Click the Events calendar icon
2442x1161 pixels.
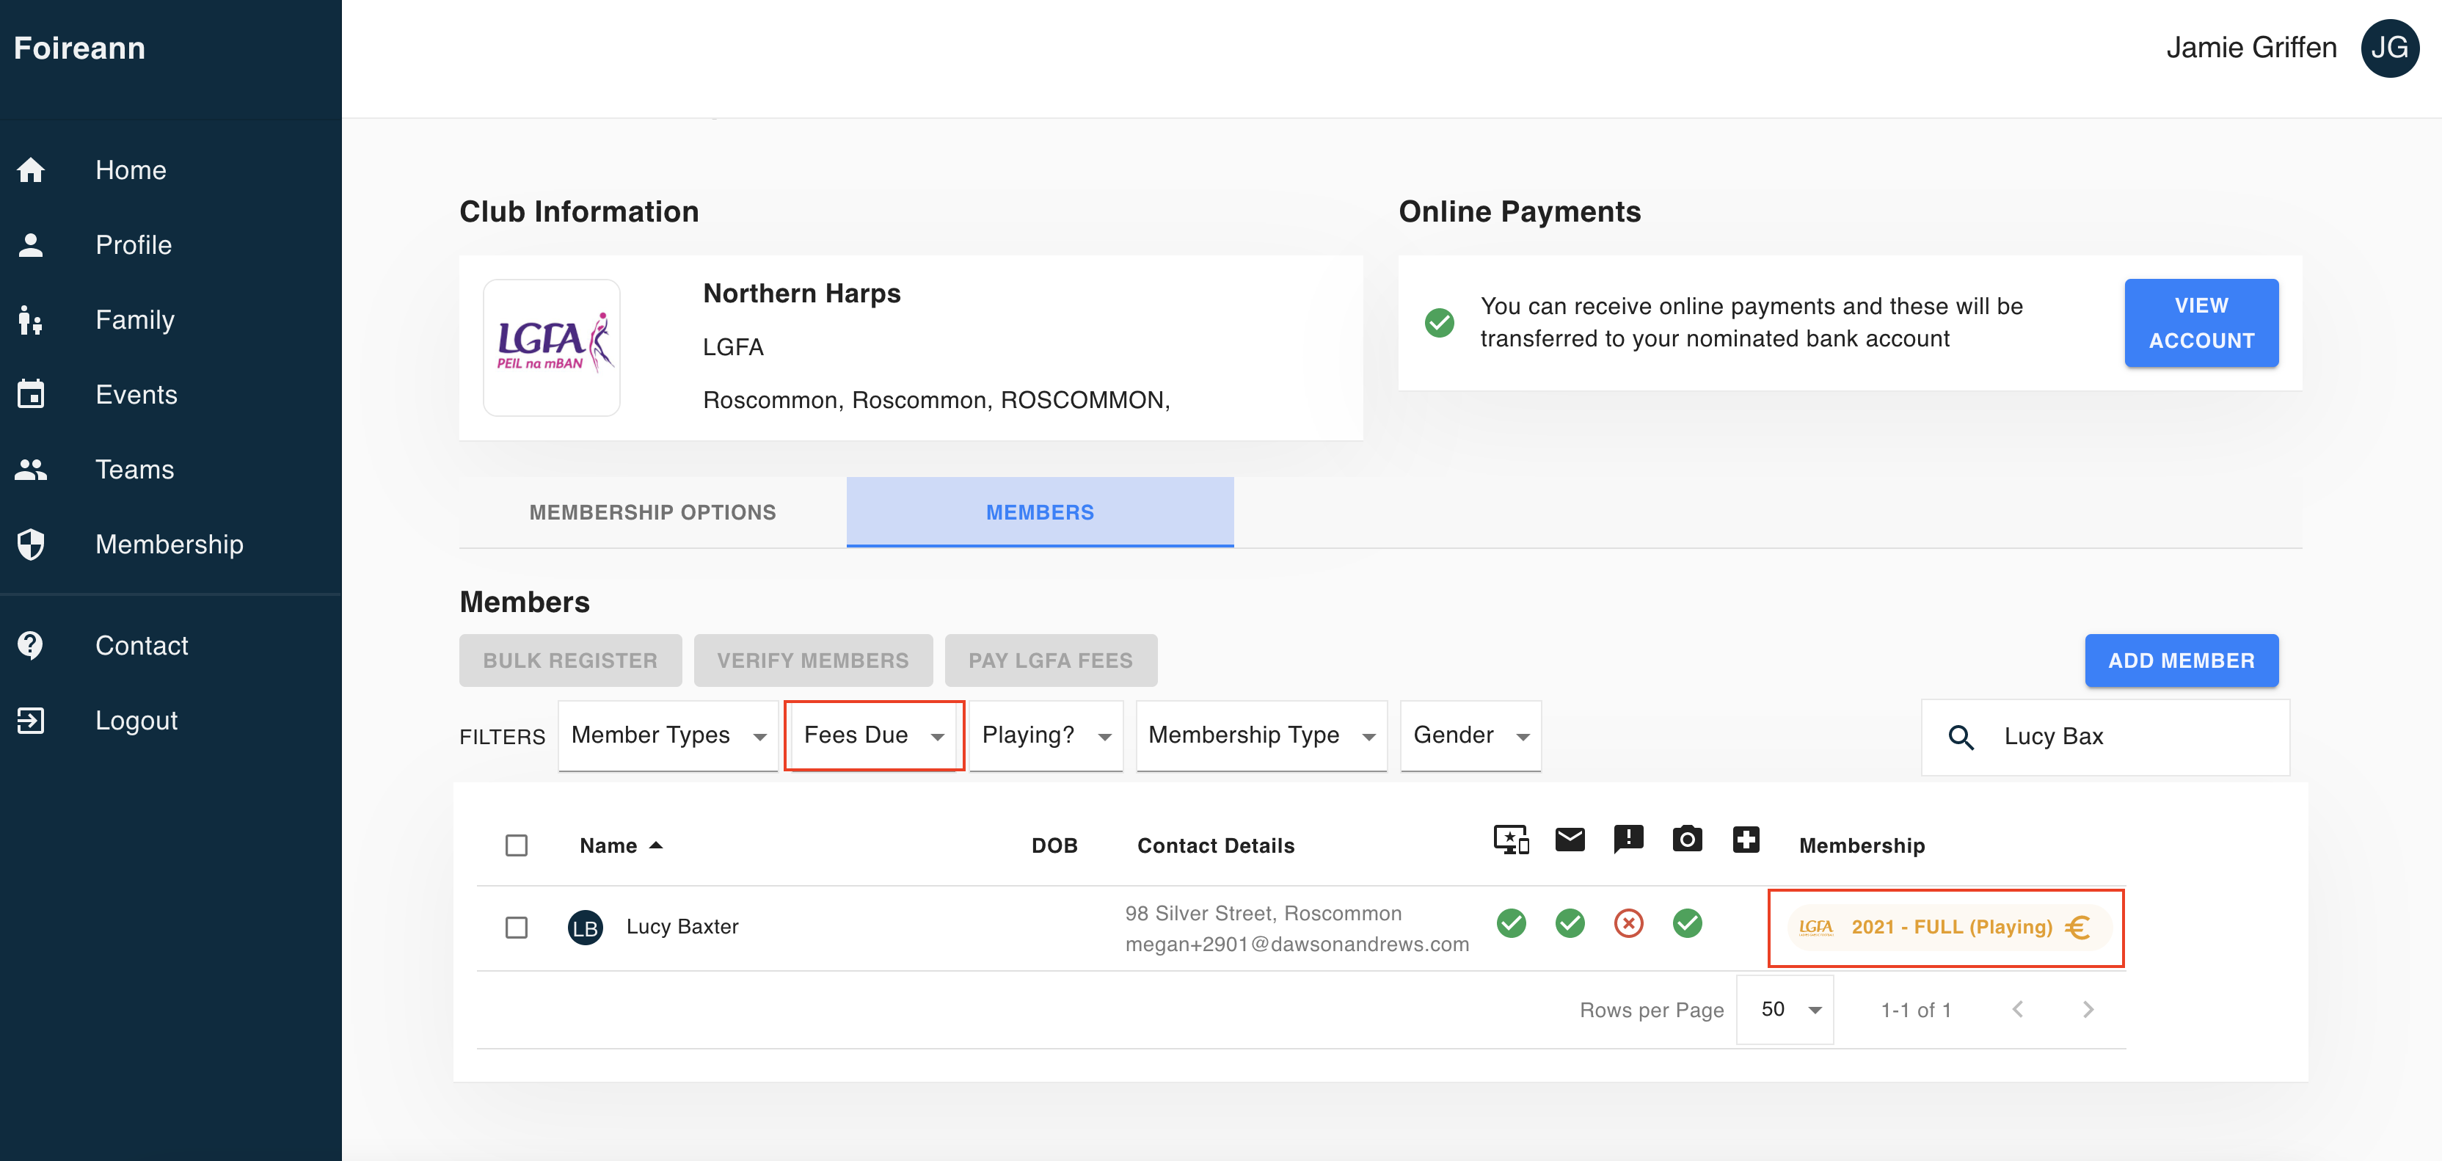tap(32, 393)
